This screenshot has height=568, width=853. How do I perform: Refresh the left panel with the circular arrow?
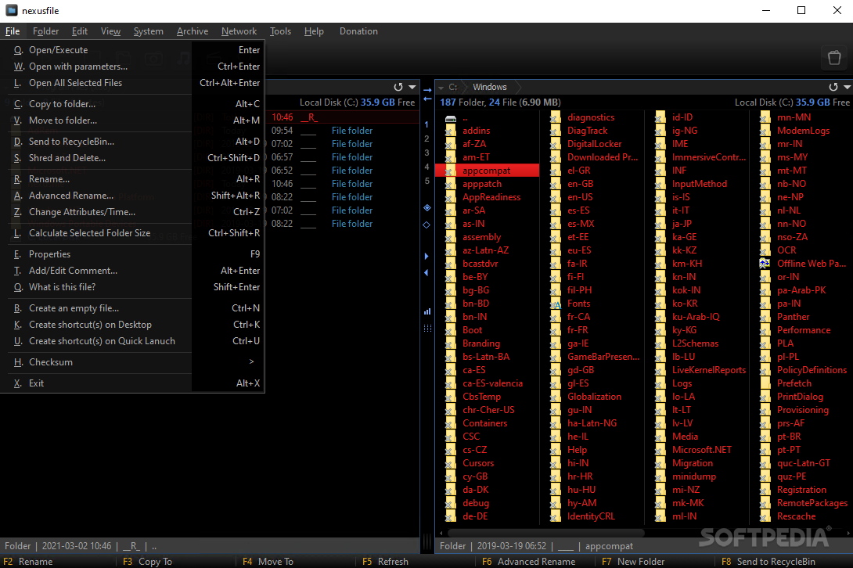pos(398,87)
